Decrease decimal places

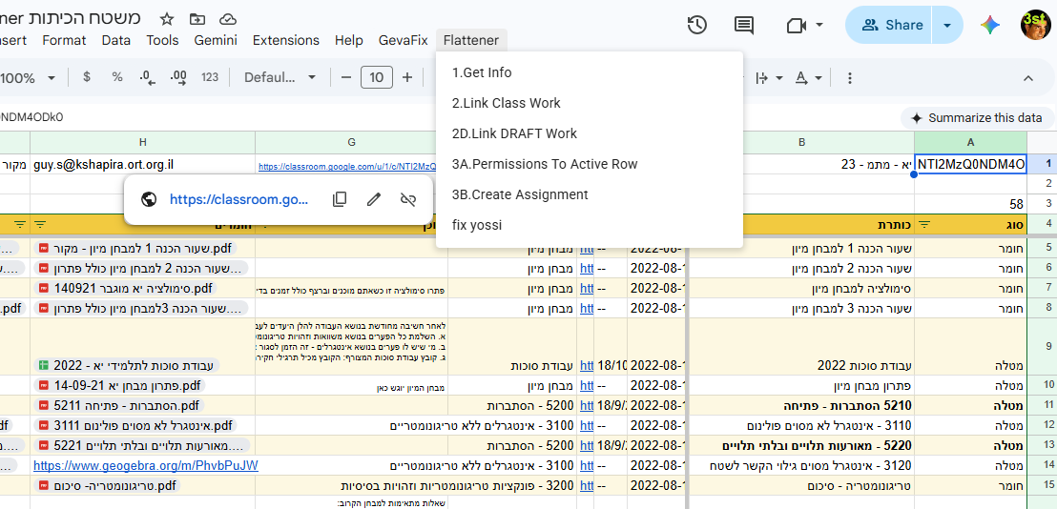[x=148, y=77]
